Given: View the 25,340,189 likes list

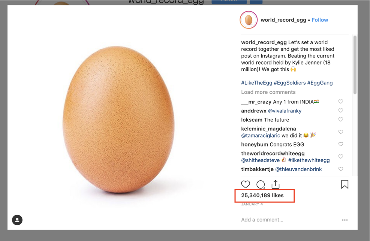Looking at the screenshot, I should pos(262,195).
